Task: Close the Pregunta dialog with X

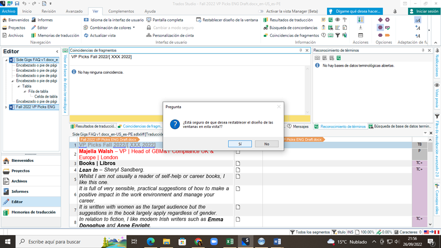Action: click(x=279, y=107)
